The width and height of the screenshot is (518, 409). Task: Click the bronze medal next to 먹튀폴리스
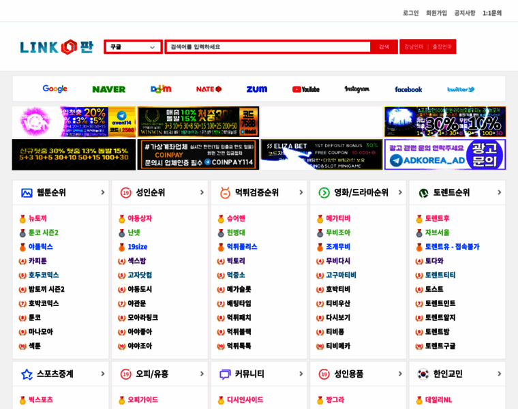221,247
